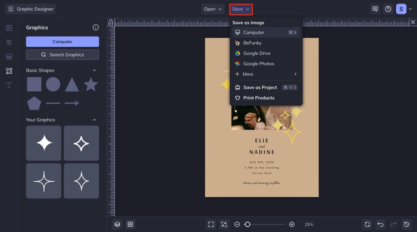Open the Customize sliders sidebar icon
Screen dimensions: 417x232
9,42
